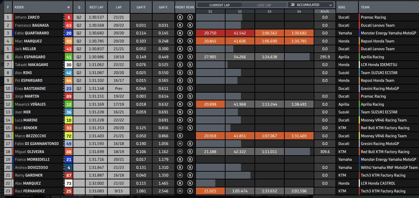Click Aleix Espargaro's speed value 295.9
419x198 pixels.
pos(325,57)
